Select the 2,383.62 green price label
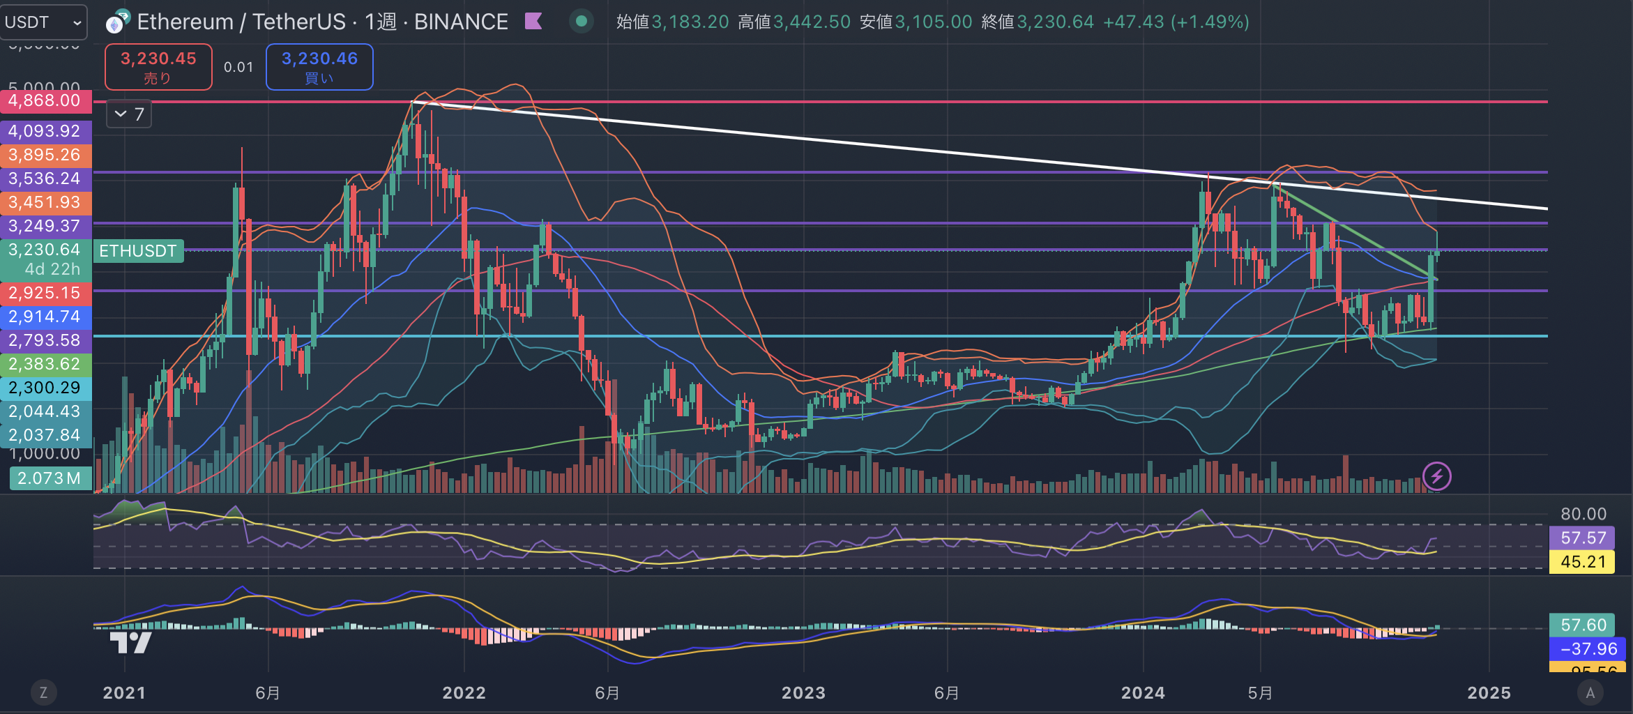 [x=46, y=364]
